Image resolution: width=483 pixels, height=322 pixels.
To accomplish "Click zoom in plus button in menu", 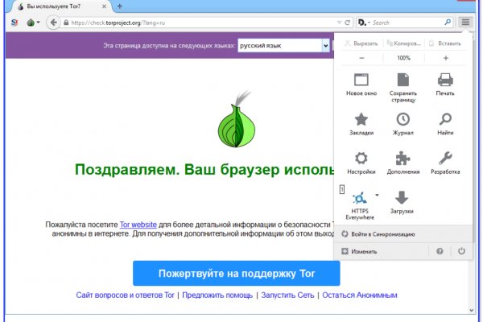I will coord(445,58).
